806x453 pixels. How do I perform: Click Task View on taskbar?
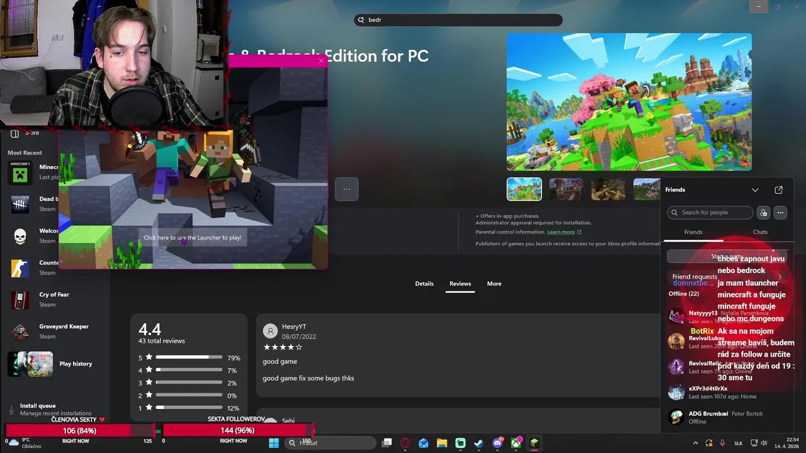pyautogui.click(x=387, y=443)
